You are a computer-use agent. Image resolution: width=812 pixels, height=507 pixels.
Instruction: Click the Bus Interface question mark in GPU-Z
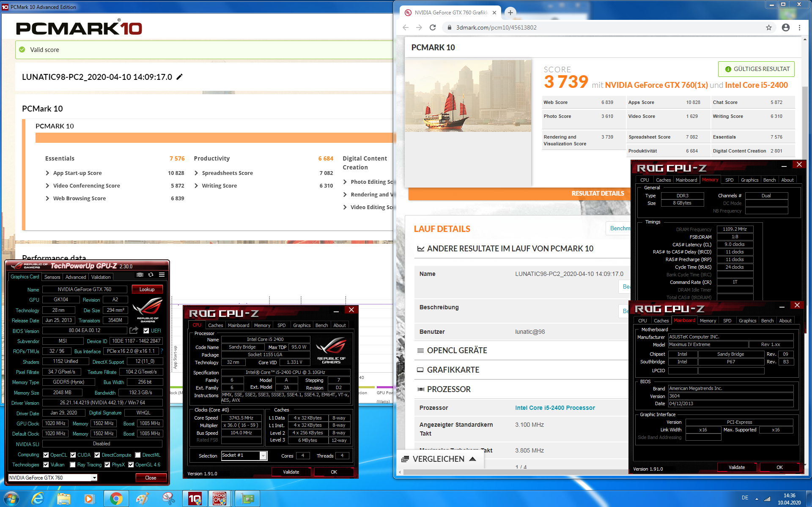click(x=162, y=351)
